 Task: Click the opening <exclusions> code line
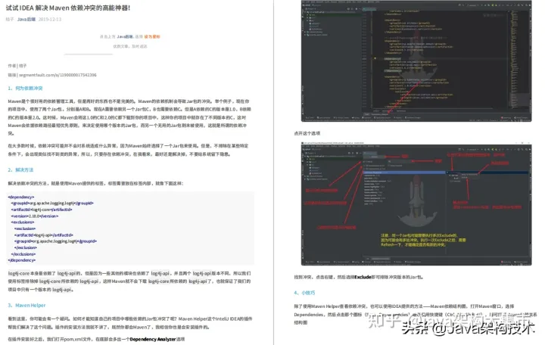[23, 222]
